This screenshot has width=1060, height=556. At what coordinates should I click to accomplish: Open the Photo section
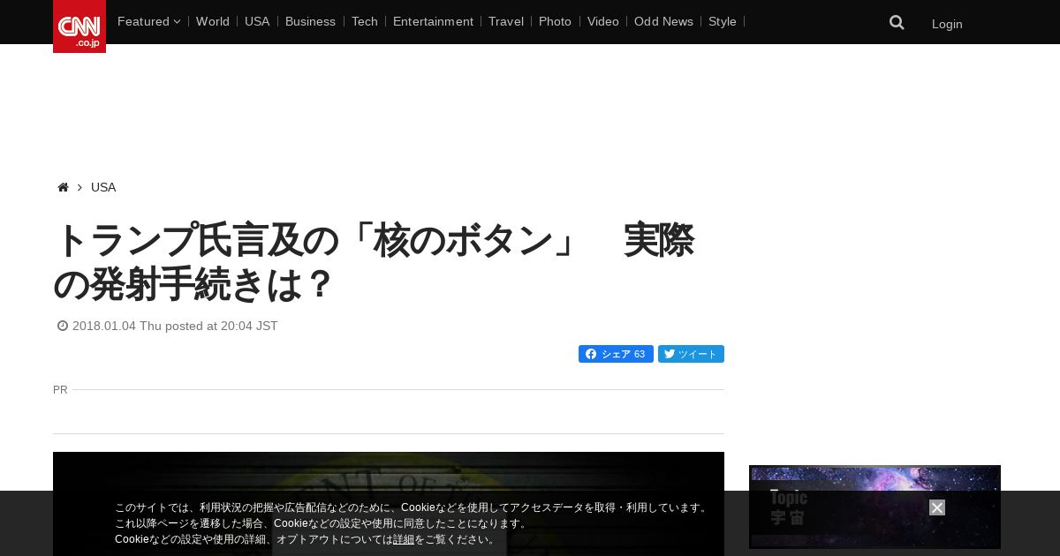[555, 21]
